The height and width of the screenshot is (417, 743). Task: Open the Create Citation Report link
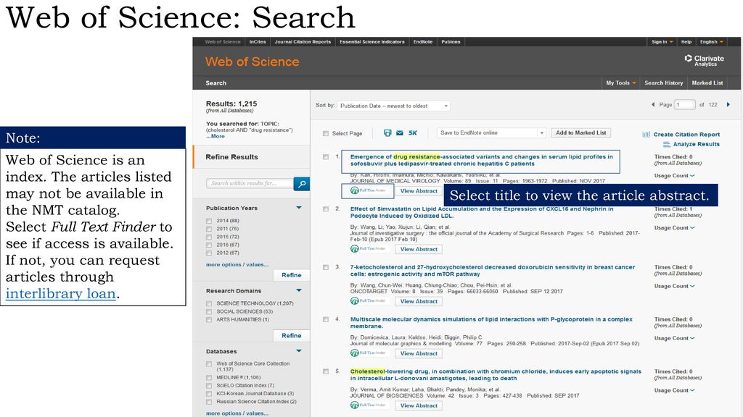pyautogui.click(x=686, y=134)
